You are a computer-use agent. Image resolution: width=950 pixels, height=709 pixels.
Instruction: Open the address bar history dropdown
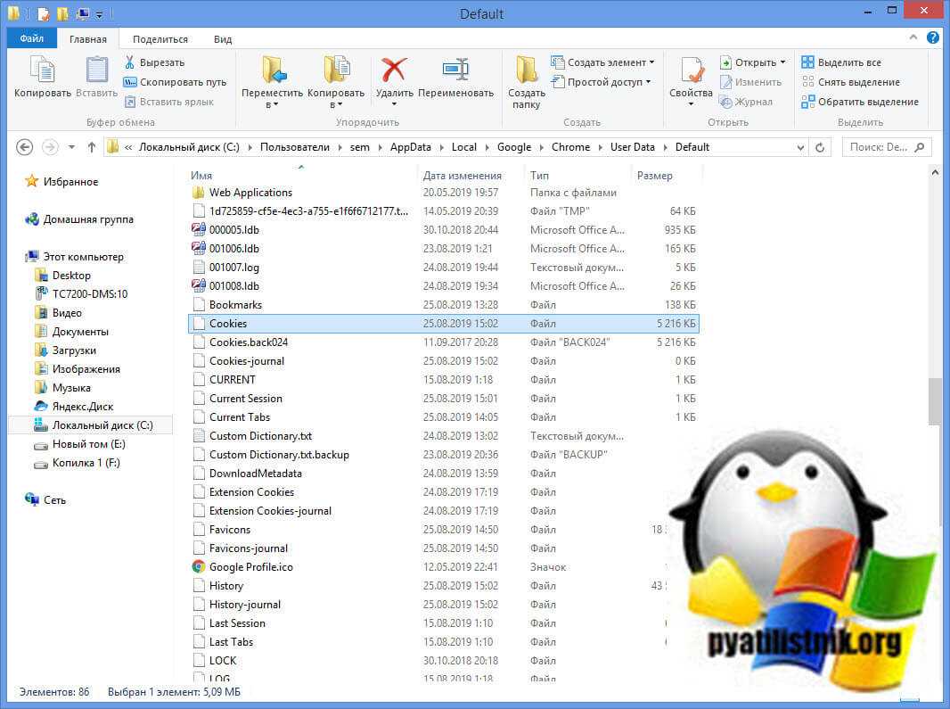[x=799, y=147]
